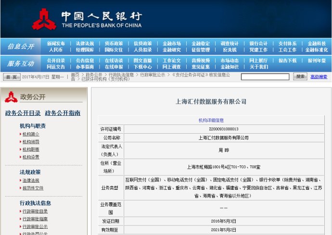Focus the site search input field

tap(265, 77)
